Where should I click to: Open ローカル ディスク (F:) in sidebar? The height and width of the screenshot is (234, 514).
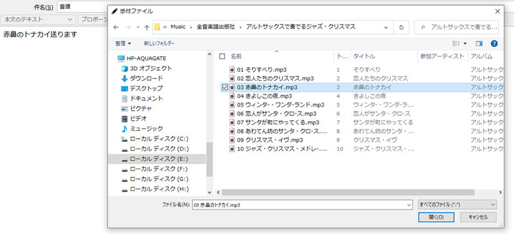159,169
